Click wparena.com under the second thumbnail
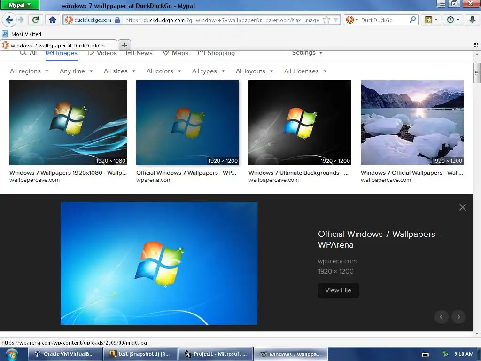 click(154, 180)
